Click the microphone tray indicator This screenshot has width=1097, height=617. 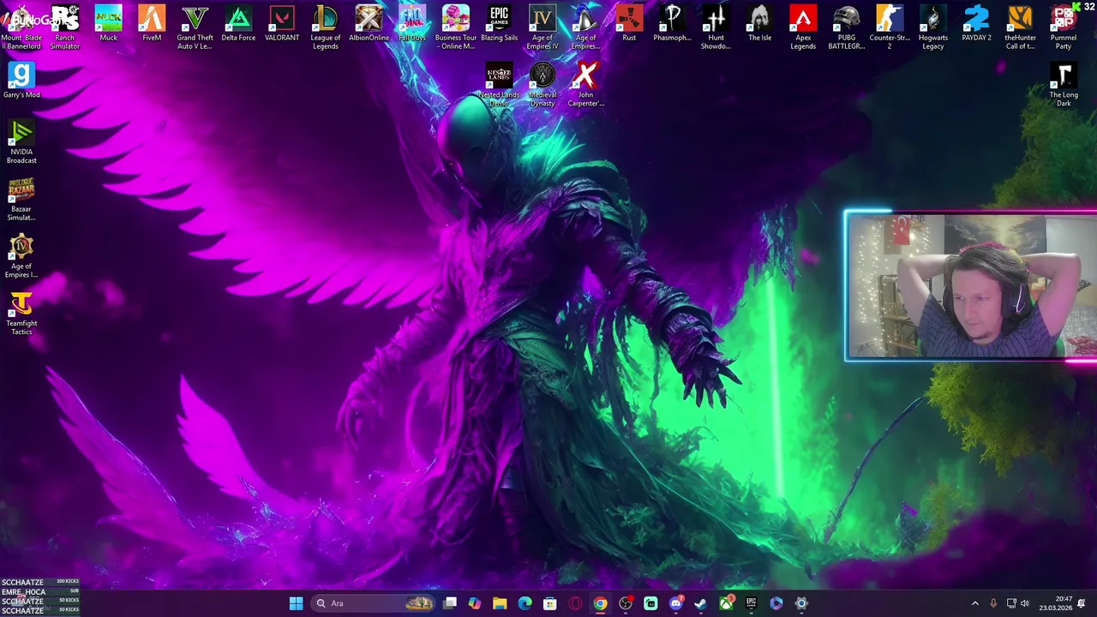click(993, 603)
